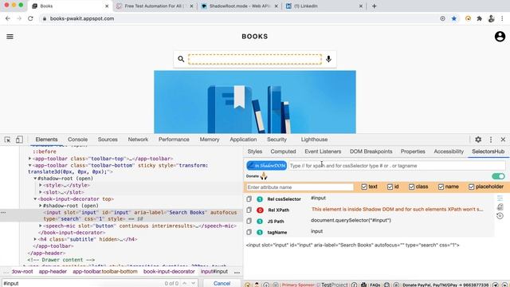Open FAQs link in SelectorsHub footer

tap(375, 285)
